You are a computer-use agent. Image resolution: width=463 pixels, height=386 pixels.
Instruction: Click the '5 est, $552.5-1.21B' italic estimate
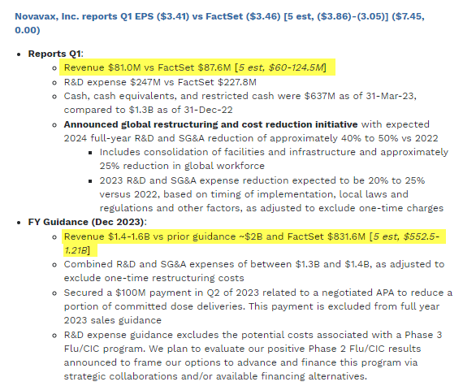pyautogui.click(x=252, y=243)
